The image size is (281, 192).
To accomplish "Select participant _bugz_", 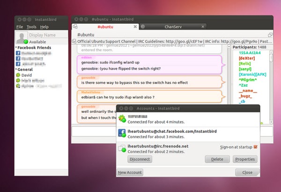I will pos(245,96).
